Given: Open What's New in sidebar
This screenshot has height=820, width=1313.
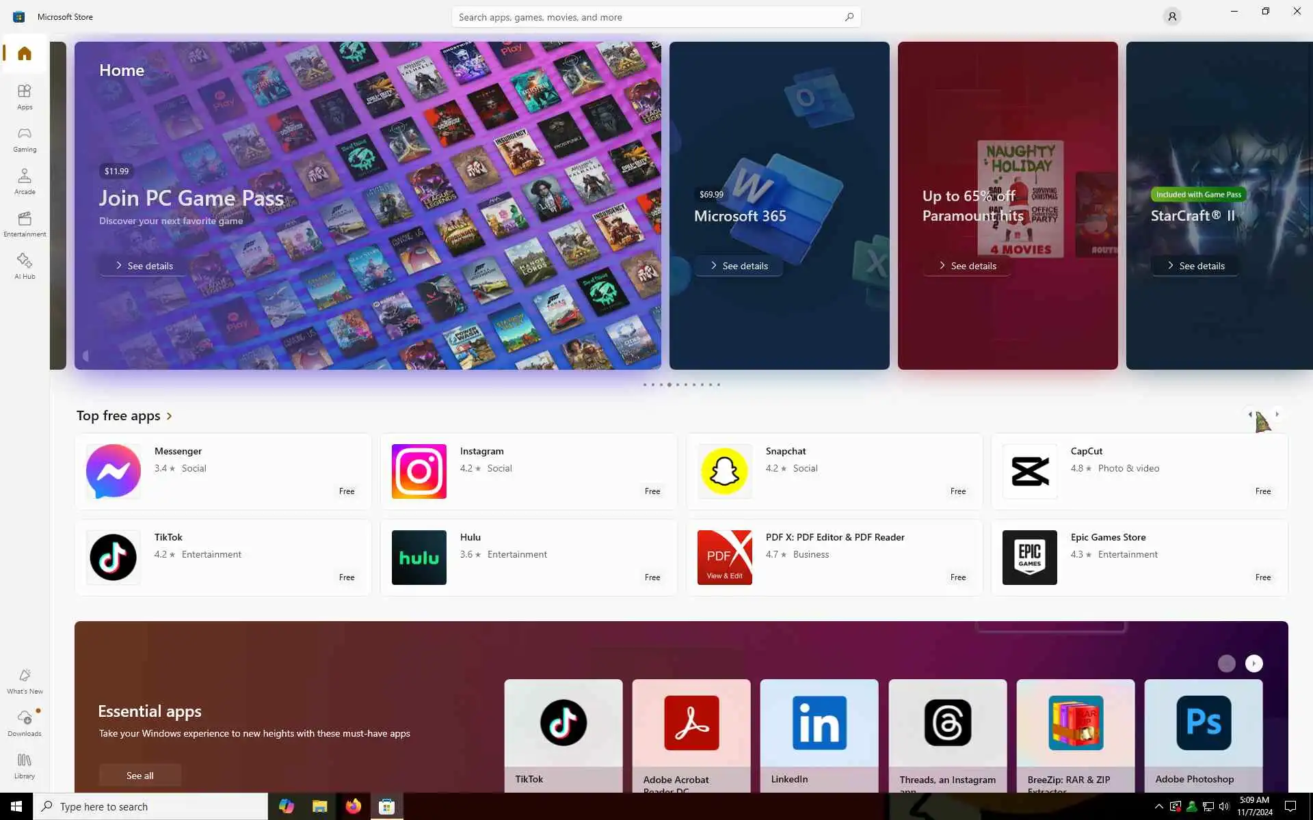Looking at the screenshot, I should (x=25, y=681).
